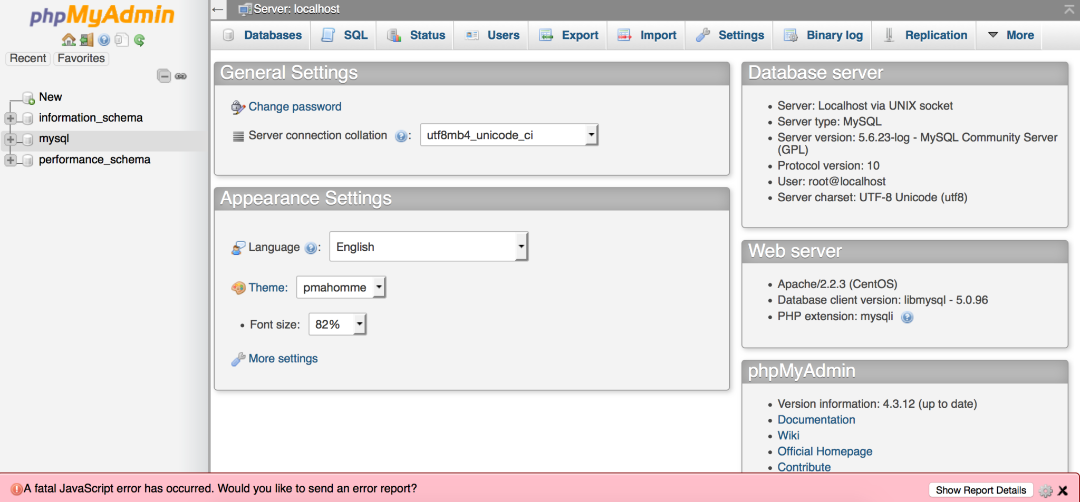This screenshot has height=502, width=1080.
Task: Click the log out (exit door) icon
Action: pos(87,40)
